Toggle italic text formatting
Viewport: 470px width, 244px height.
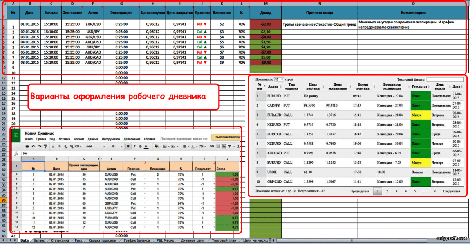point(134,146)
